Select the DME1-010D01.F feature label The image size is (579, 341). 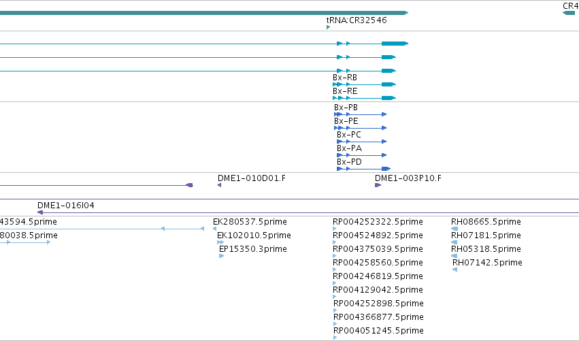(x=252, y=178)
